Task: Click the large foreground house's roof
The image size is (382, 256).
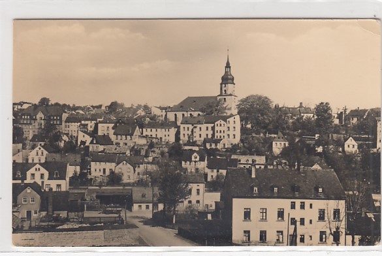Action: click(x=285, y=183)
